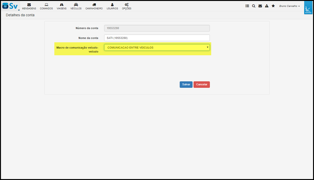Image resolution: width=314 pixels, height=180 pixels.
Task: Open the Veículos menu
Action: pyautogui.click(x=76, y=6)
